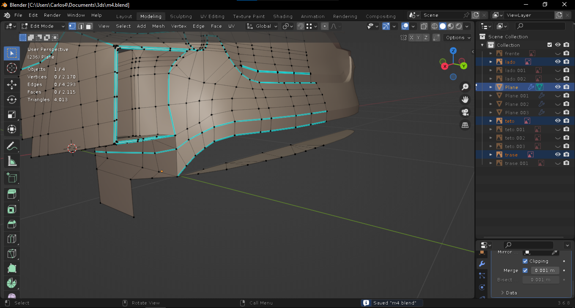575x308 pixels.
Task: Open the Edit Mode dropdown
Action: (43, 26)
